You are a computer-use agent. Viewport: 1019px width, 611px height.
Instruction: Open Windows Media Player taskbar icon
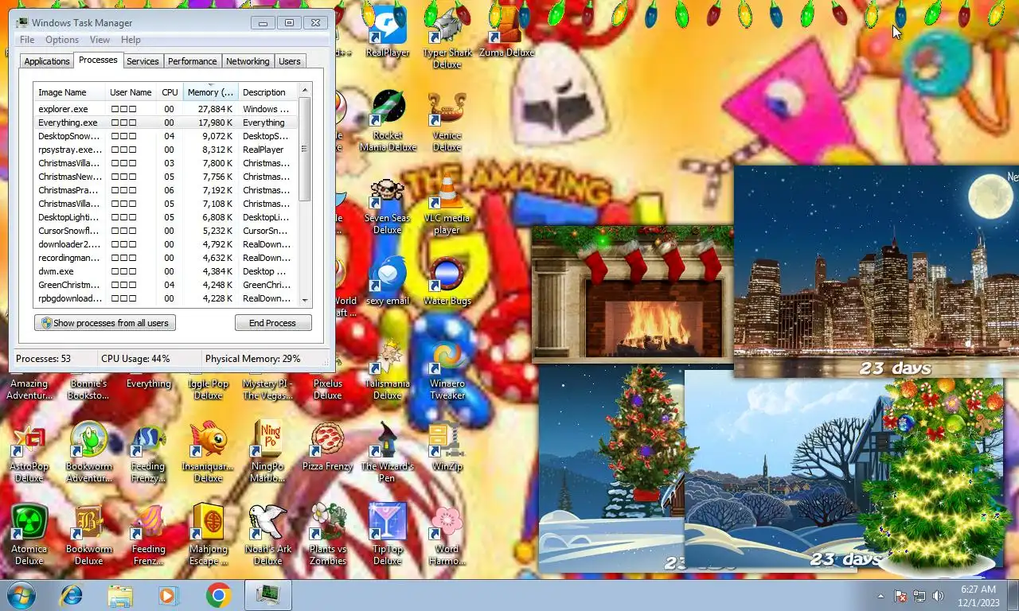pyautogui.click(x=168, y=595)
